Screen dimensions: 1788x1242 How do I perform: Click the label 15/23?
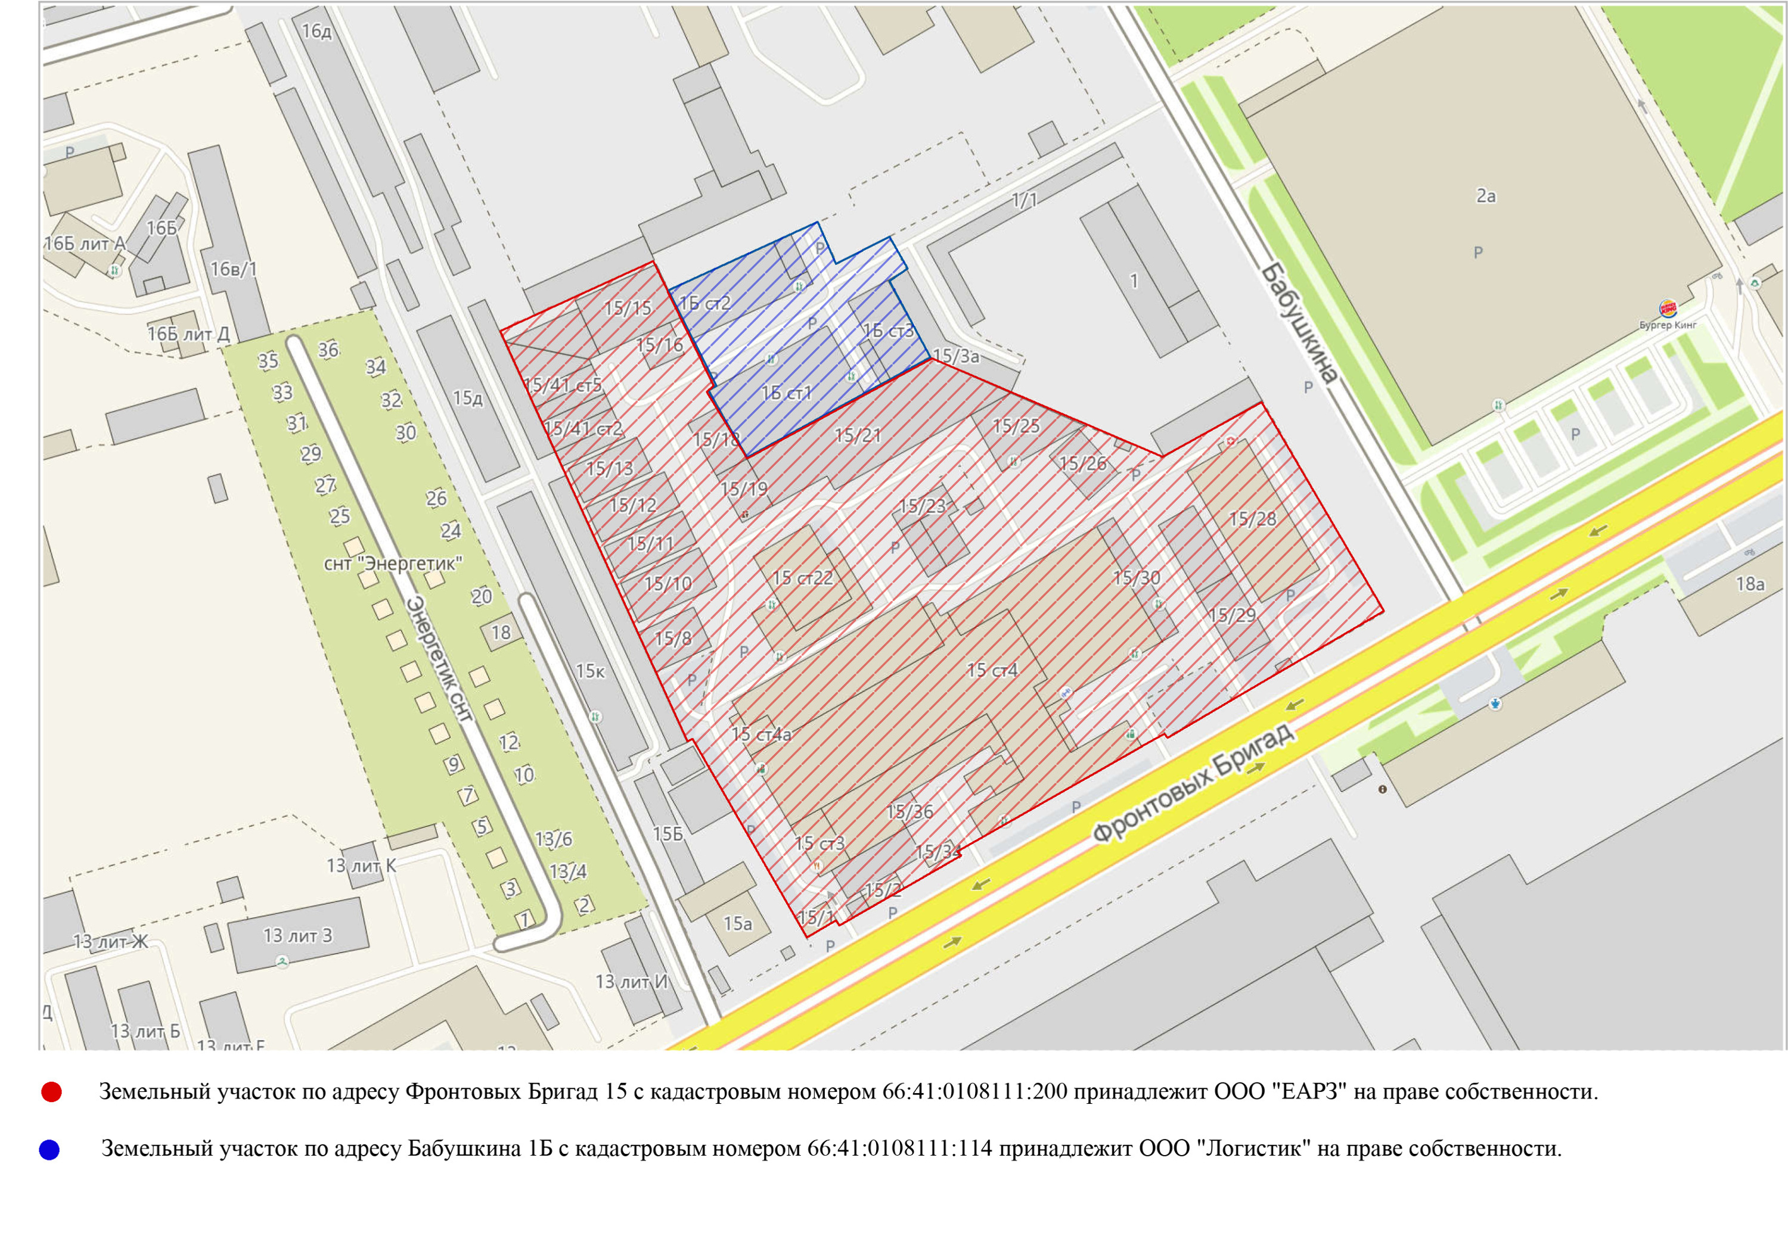pos(921,506)
